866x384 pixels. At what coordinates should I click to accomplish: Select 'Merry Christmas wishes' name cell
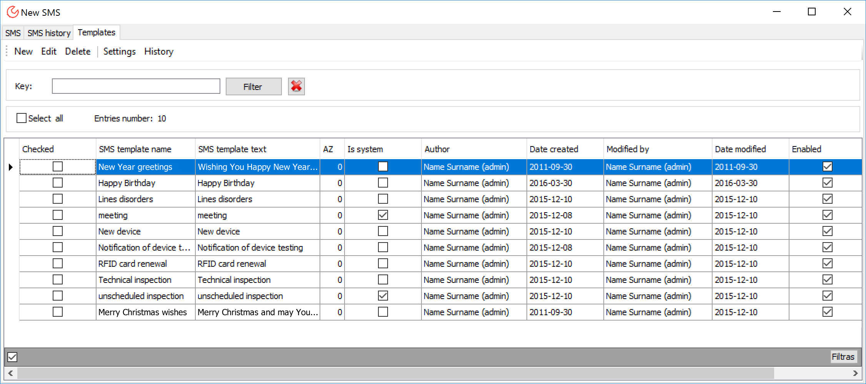tap(146, 312)
